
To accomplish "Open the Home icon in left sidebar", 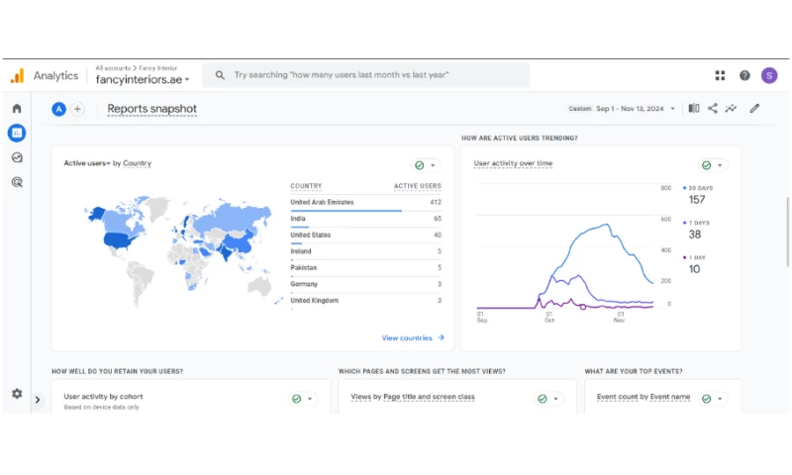I will tap(17, 108).
